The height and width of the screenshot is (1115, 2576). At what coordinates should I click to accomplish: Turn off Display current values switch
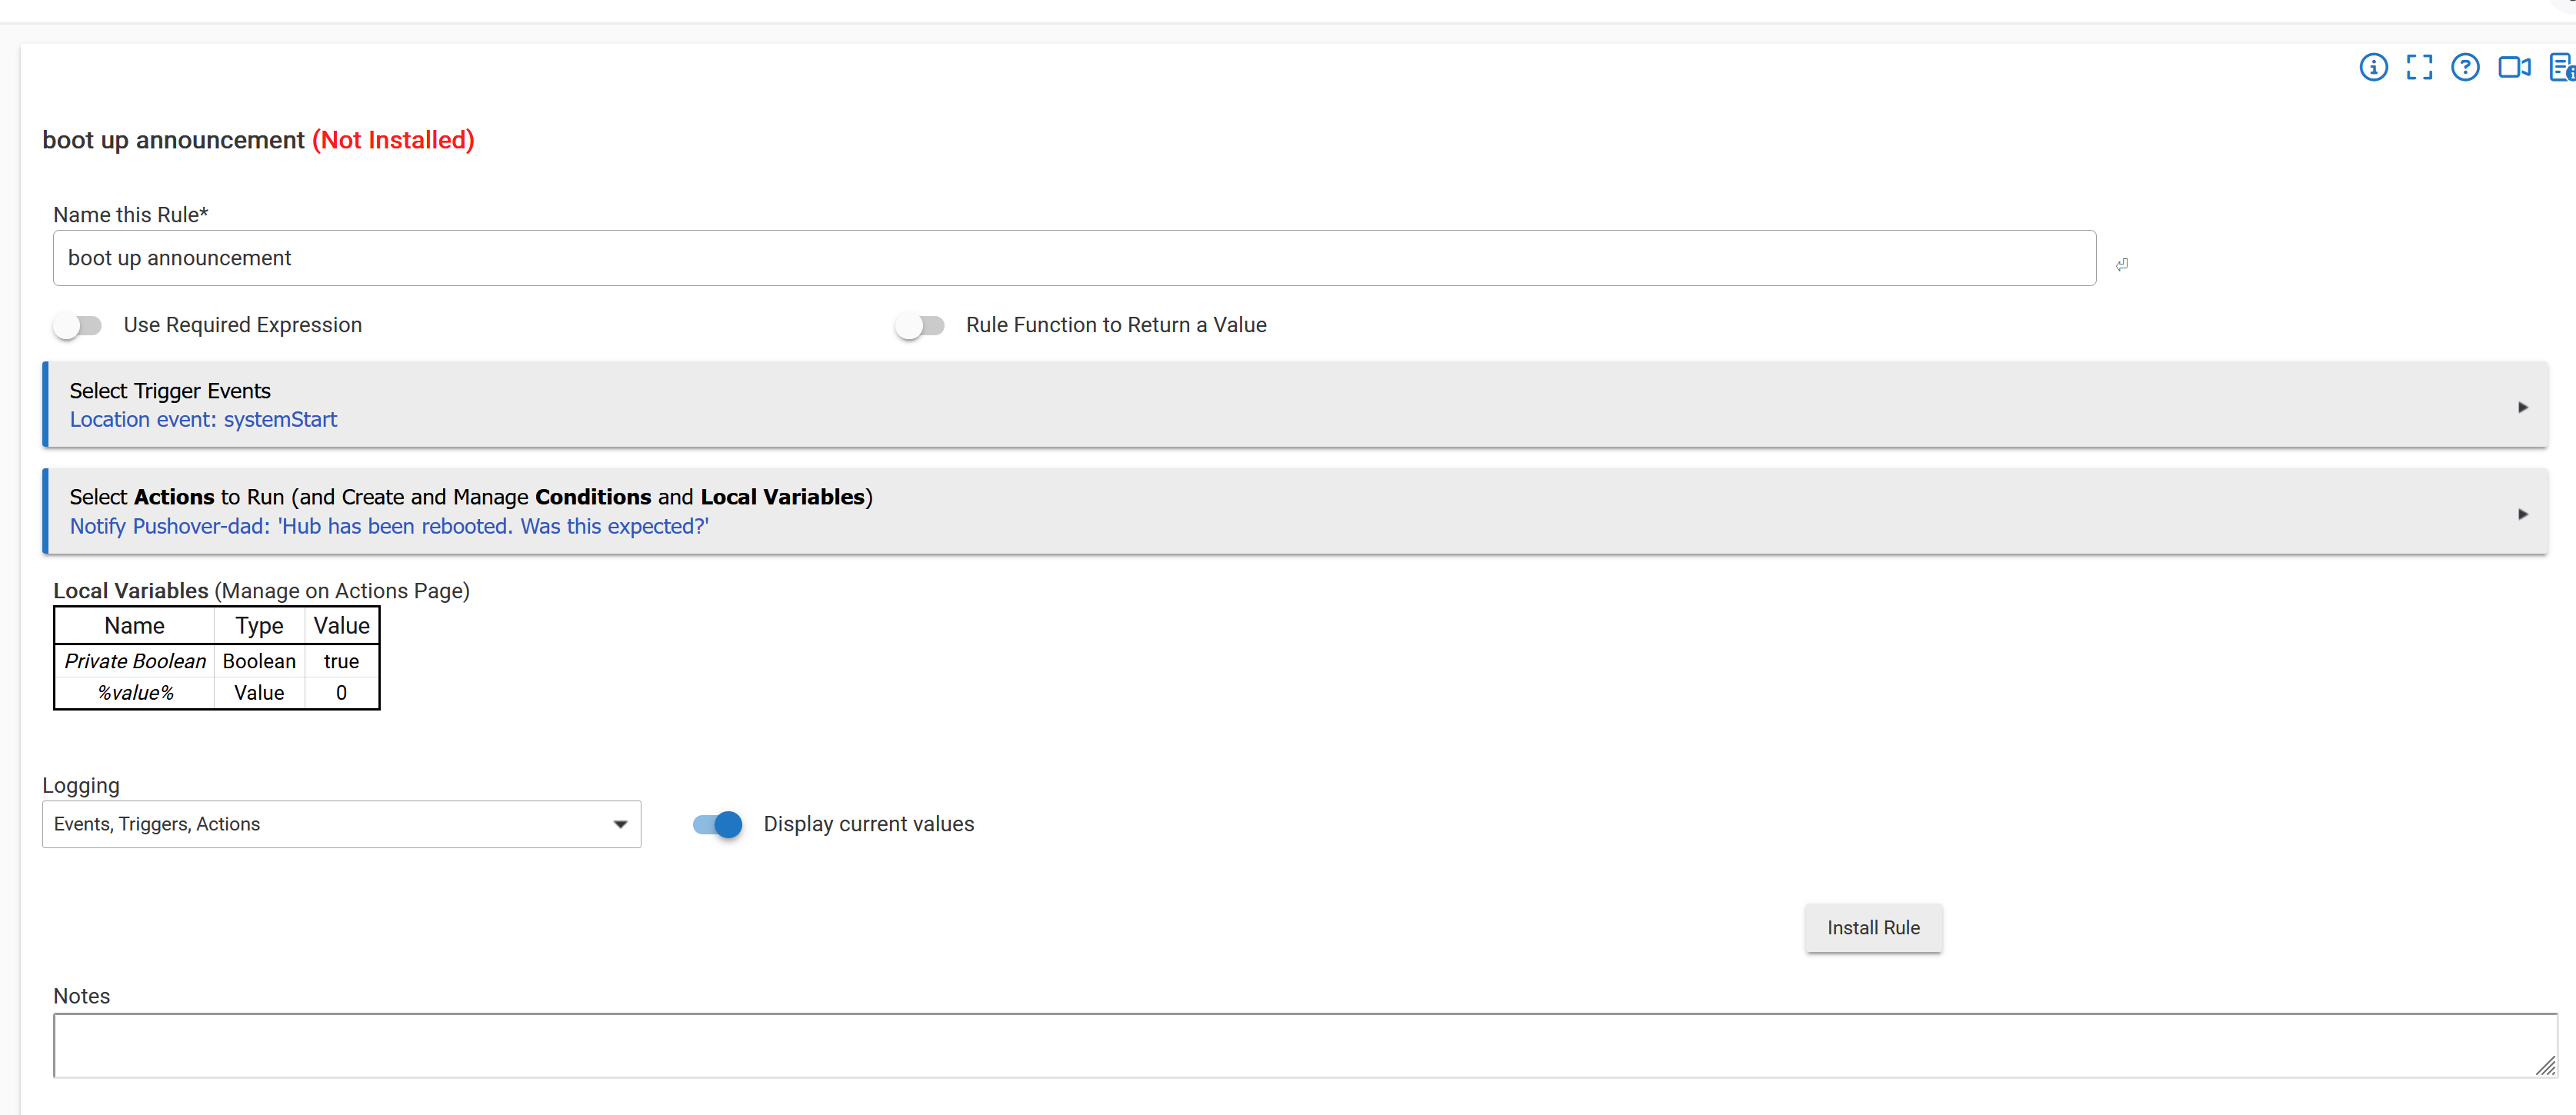tap(718, 824)
